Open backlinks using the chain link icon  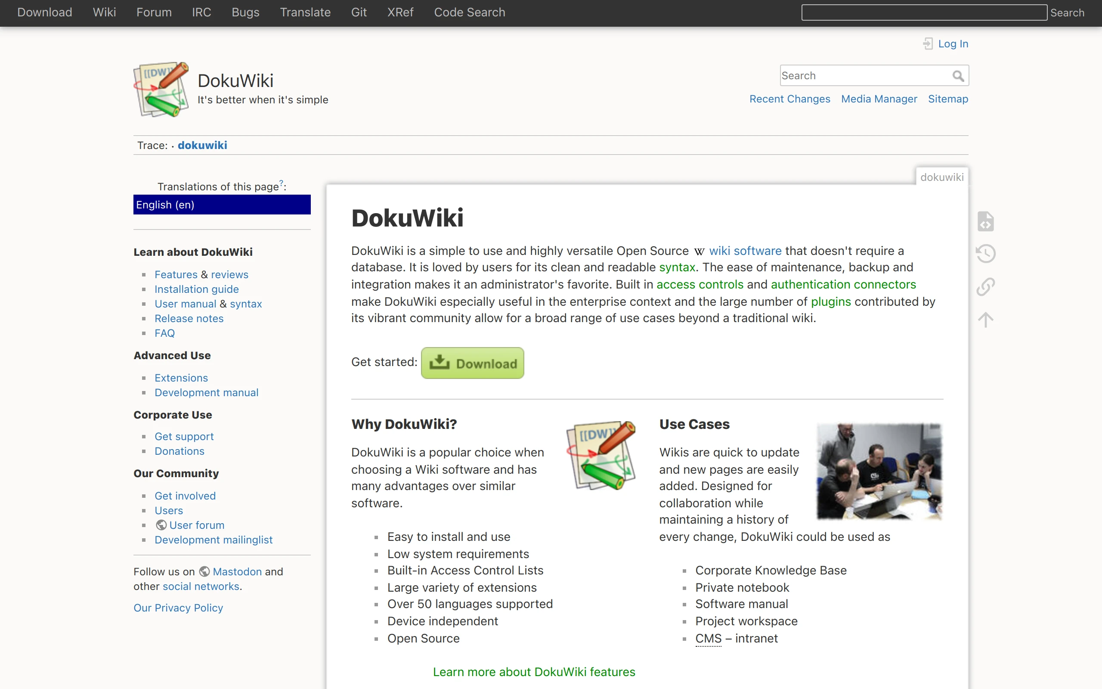[x=986, y=286]
